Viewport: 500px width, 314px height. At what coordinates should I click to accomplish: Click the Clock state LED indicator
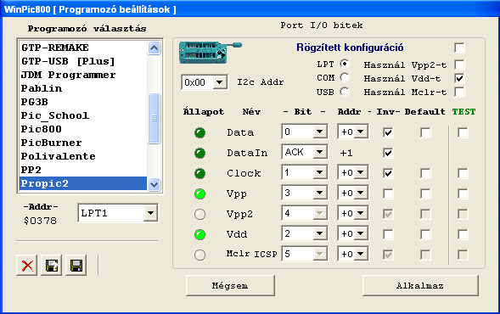tap(200, 173)
